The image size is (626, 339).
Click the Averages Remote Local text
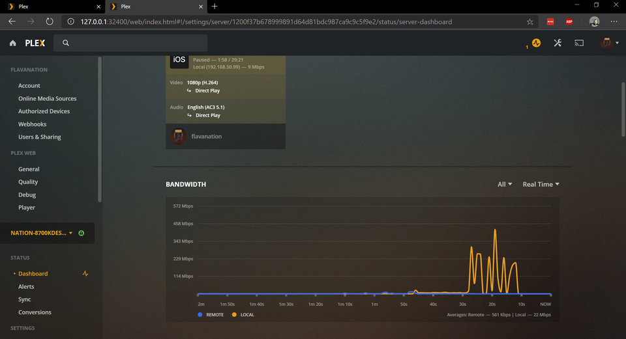pos(499,315)
